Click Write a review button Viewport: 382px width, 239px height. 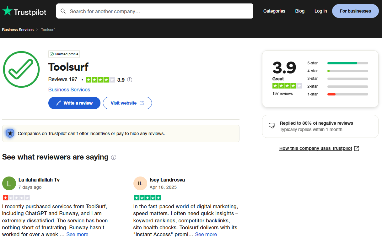tap(74, 103)
